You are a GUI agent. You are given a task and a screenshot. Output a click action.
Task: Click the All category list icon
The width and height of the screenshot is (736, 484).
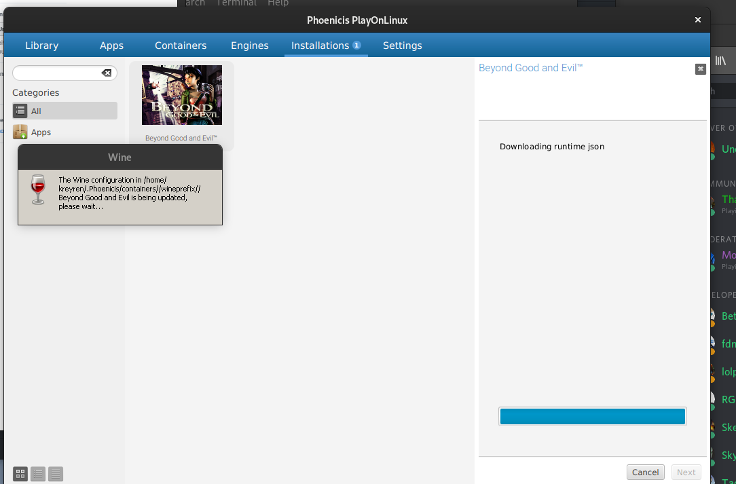[20, 111]
